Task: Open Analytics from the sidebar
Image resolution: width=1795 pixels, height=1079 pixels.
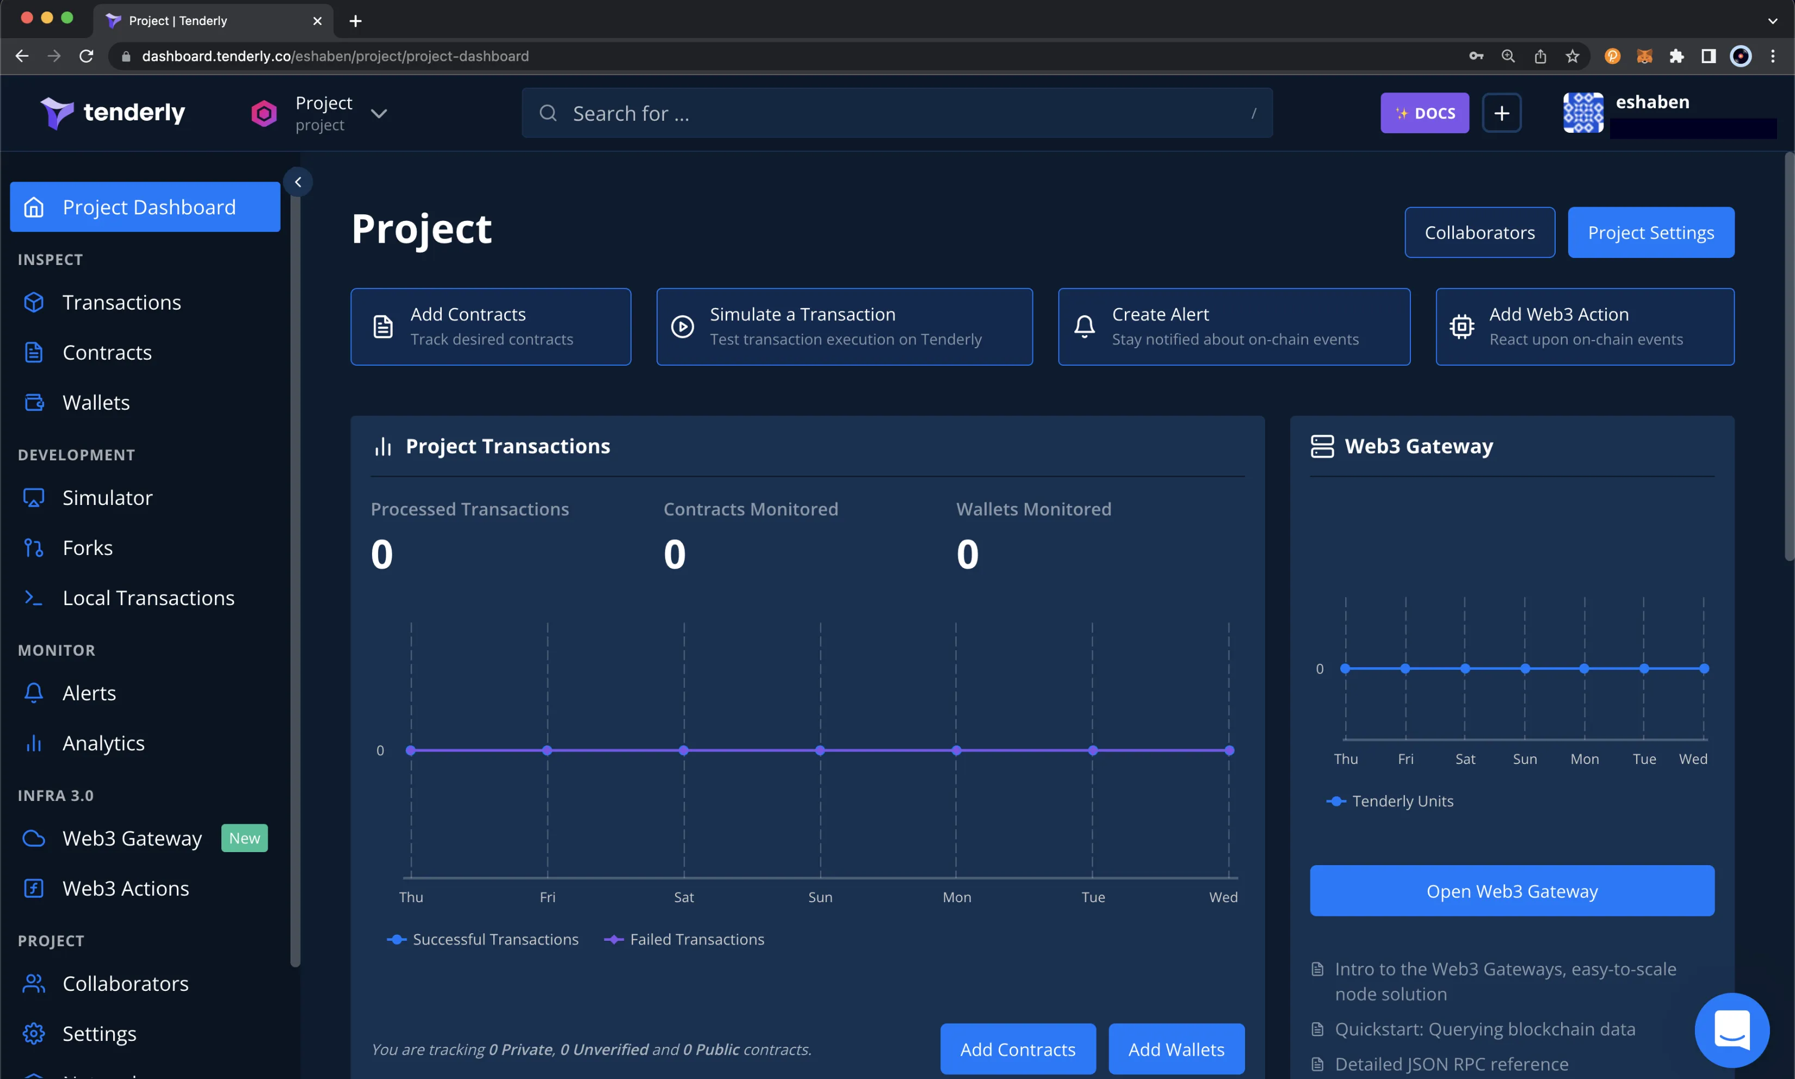Action: [103, 743]
